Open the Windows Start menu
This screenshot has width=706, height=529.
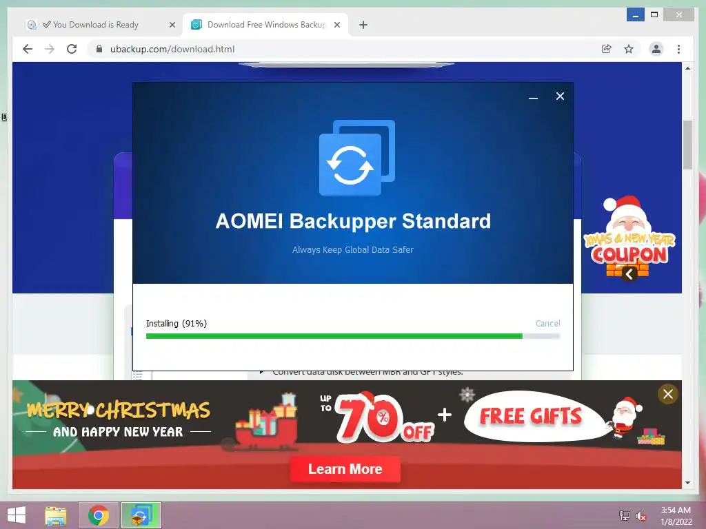click(17, 515)
